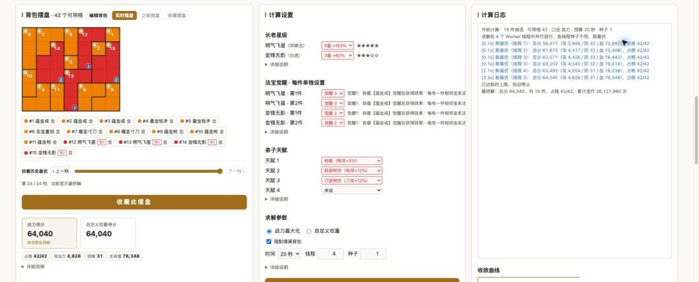
Task: Open 金锋无影 star level dropdown
Action: (x=337, y=55)
